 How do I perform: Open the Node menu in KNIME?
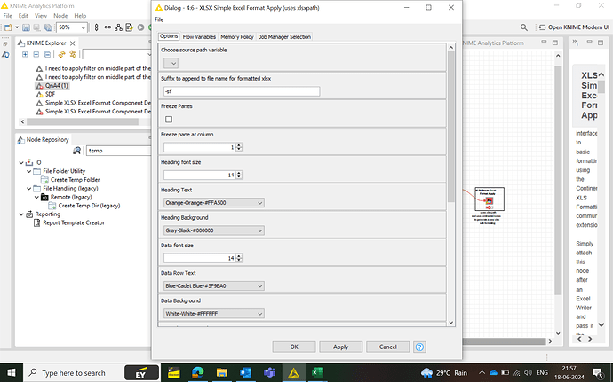(x=60, y=16)
